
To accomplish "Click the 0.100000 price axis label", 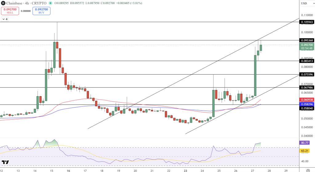I will (x=307, y=32).
